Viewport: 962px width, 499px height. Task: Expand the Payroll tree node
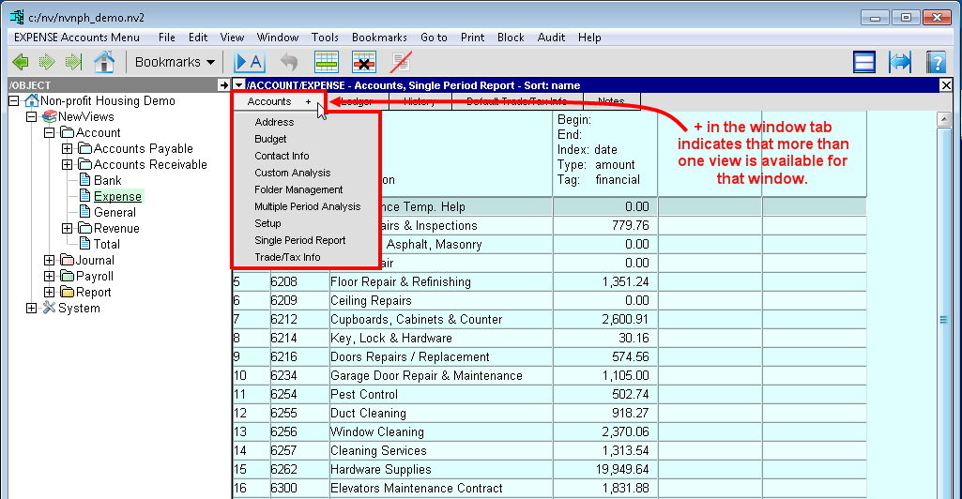click(x=50, y=277)
